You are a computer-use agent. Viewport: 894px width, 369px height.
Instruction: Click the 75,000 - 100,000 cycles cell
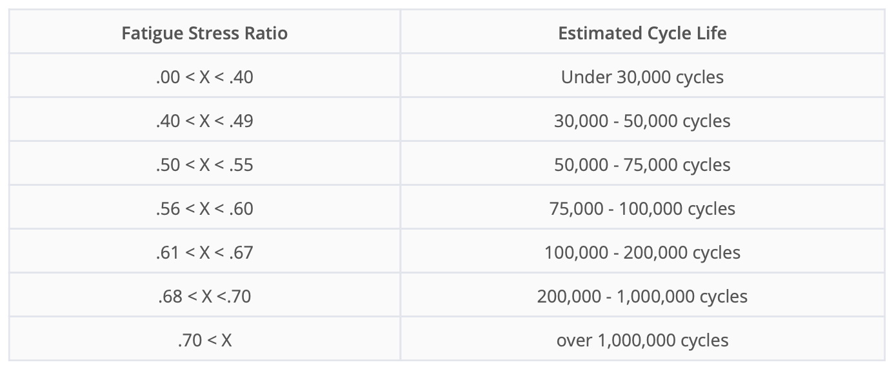pyautogui.click(x=642, y=209)
